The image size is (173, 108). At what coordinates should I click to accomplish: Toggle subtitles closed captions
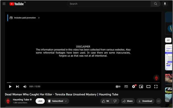click(x=126, y=87)
